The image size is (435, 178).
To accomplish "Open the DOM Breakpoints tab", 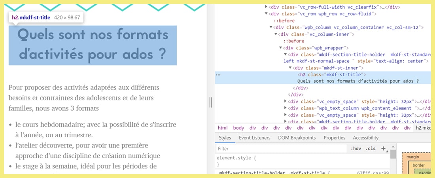I will pyautogui.click(x=297, y=138).
